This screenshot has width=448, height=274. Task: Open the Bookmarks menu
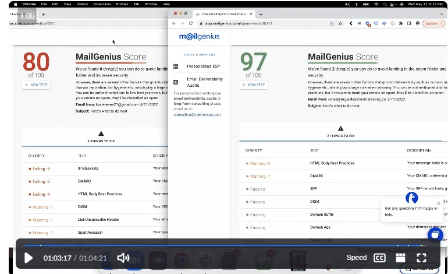[102, 4]
